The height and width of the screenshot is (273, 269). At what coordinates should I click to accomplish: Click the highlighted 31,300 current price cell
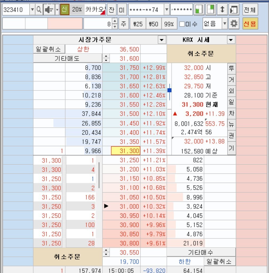point(126,151)
